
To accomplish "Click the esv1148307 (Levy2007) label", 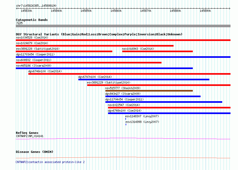I will click(x=142, y=116).
